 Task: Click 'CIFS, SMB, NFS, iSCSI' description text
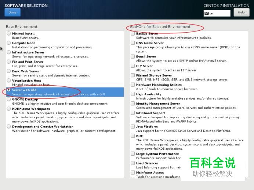(x=182, y=80)
